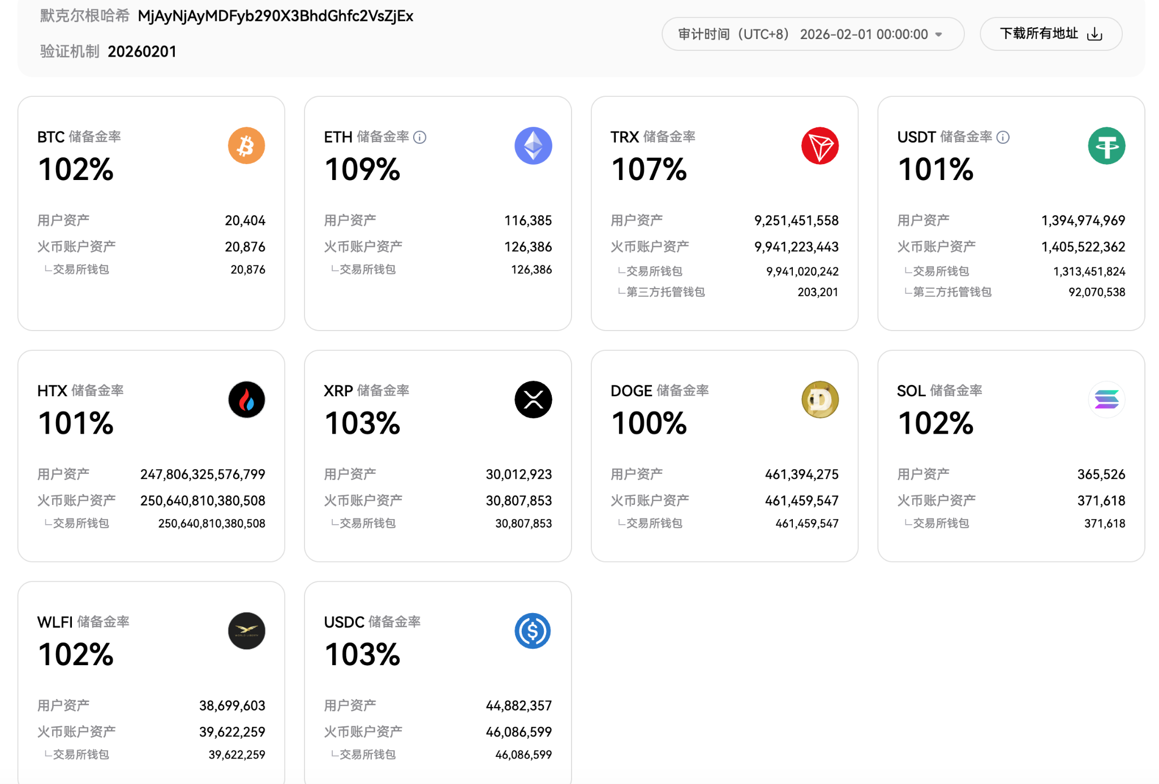Select the TRX Tron icon
This screenshot has height=784, width=1159.
point(820,145)
